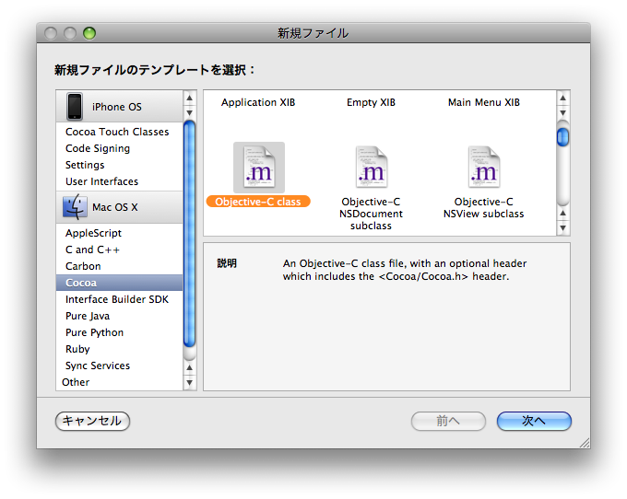Click category list top scroll-up arrow
This screenshot has height=499, width=627.
click(x=190, y=99)
